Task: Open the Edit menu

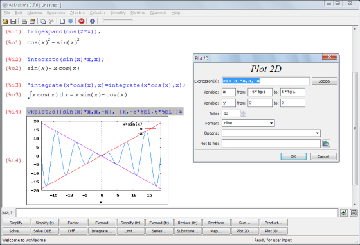Action: 19,13
